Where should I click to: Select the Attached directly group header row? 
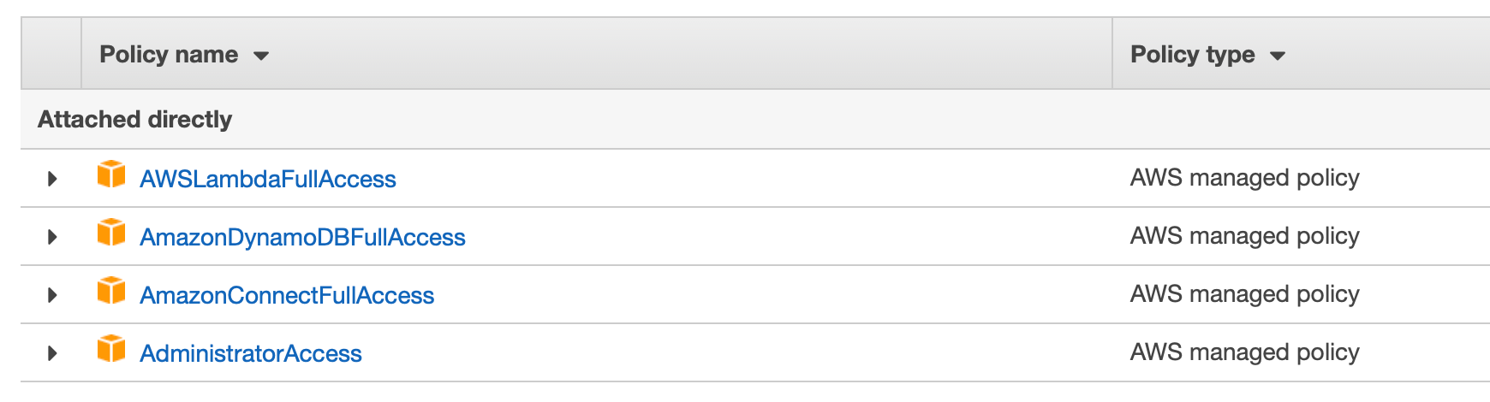tap(755, 119)
